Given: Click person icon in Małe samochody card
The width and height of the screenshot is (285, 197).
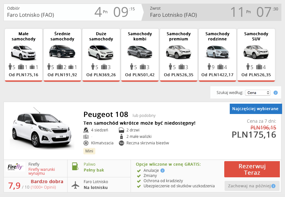Looking at the screenshot, I should point(10,67).
